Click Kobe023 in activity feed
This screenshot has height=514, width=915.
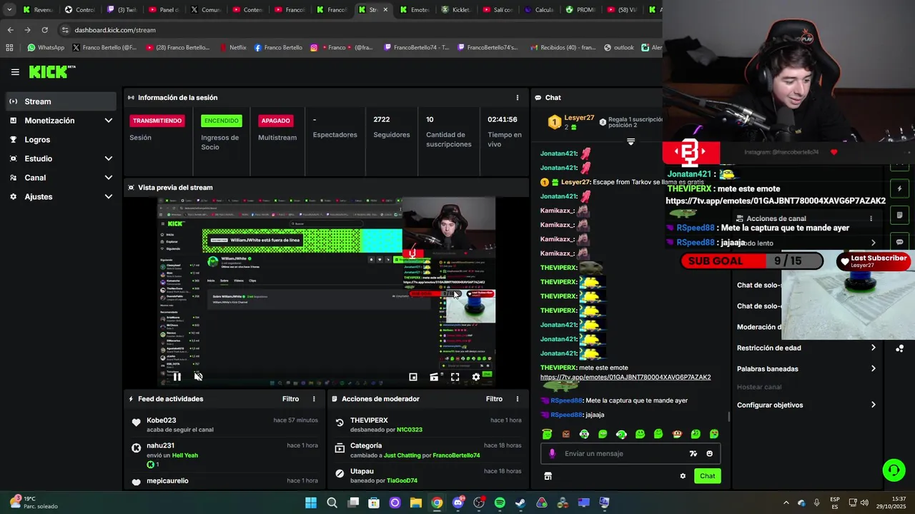[161, 420]
